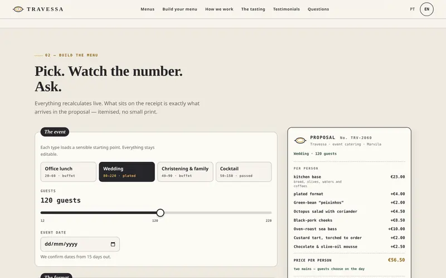The height and width of the screenshot is (278, 446).
Task: Click the plate logo icon on the proposal receipt
Action: click(300, 141)
